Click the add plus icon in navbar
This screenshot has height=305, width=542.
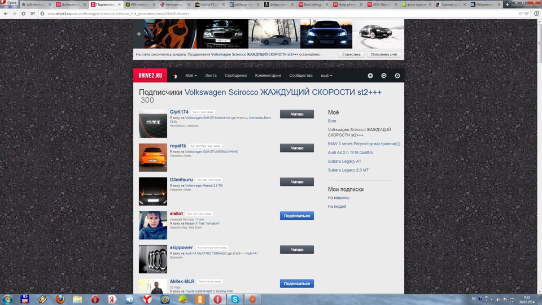point(370,75)
